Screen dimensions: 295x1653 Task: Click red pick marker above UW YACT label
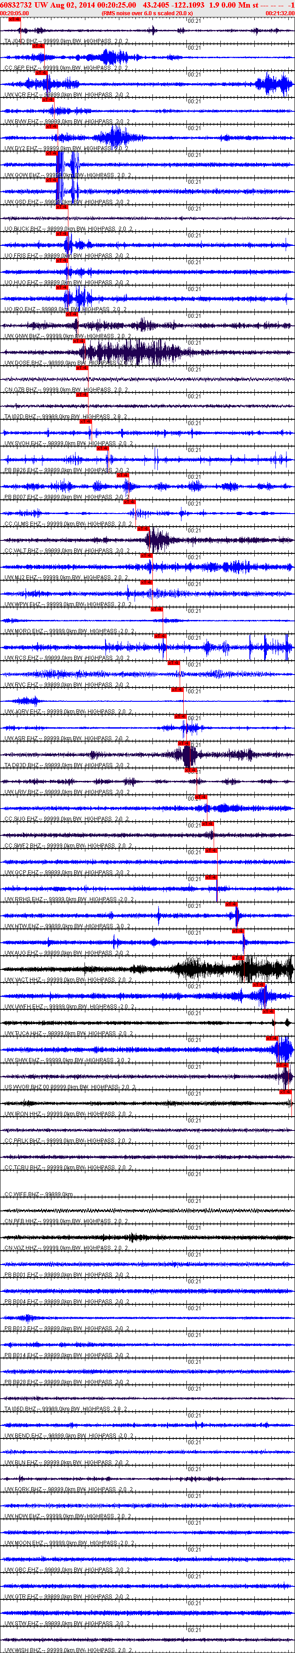pos(238,958)
